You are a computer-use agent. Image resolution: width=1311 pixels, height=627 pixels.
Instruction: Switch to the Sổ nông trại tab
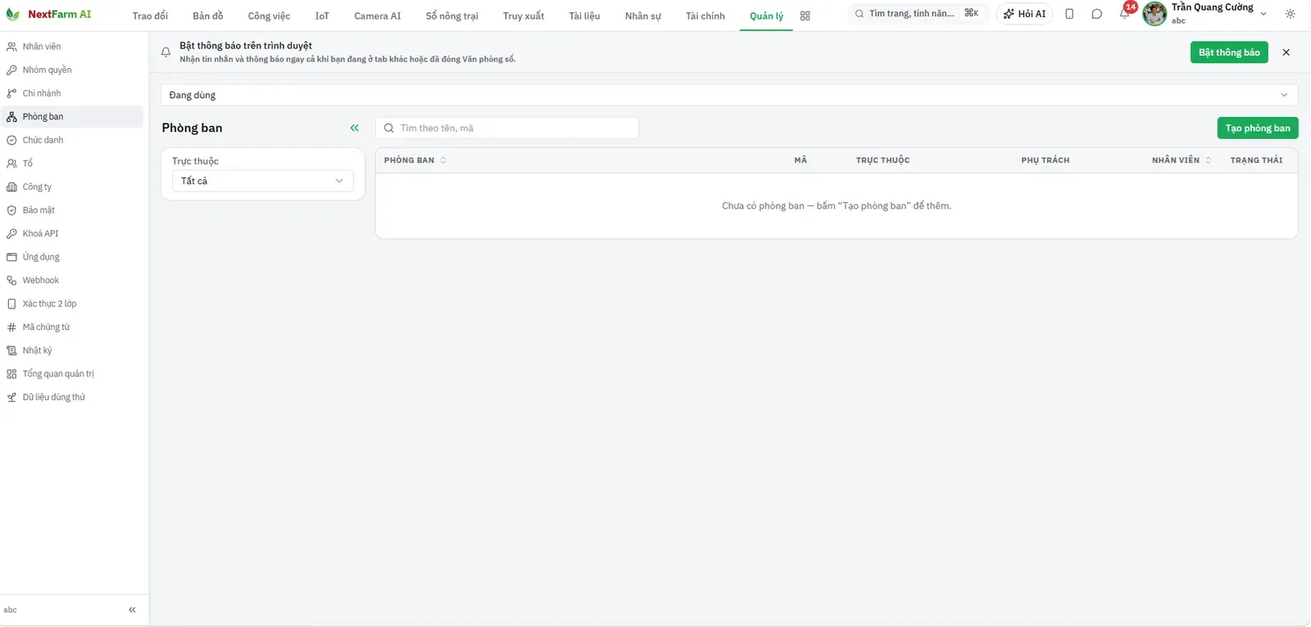tap(452, 16)
